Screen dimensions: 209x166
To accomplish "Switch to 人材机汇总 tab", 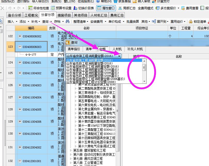I will [99, 15].
